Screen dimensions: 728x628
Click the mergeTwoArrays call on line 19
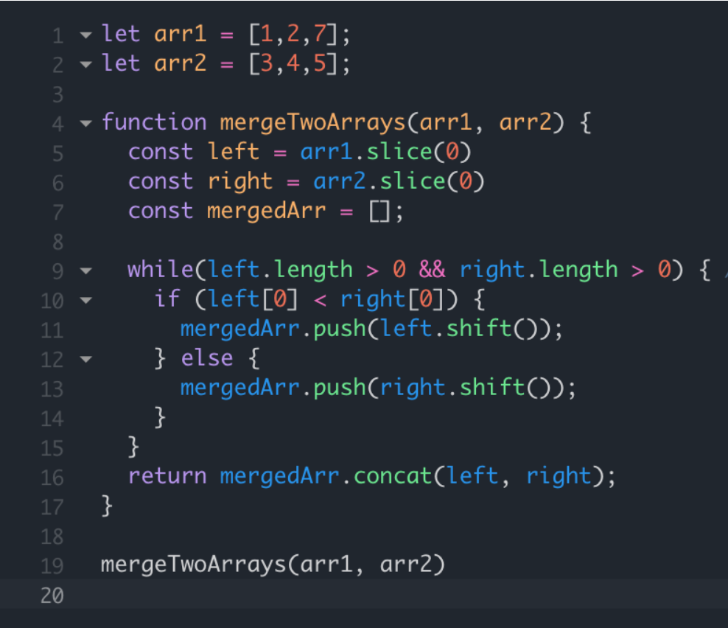[192, 565]
